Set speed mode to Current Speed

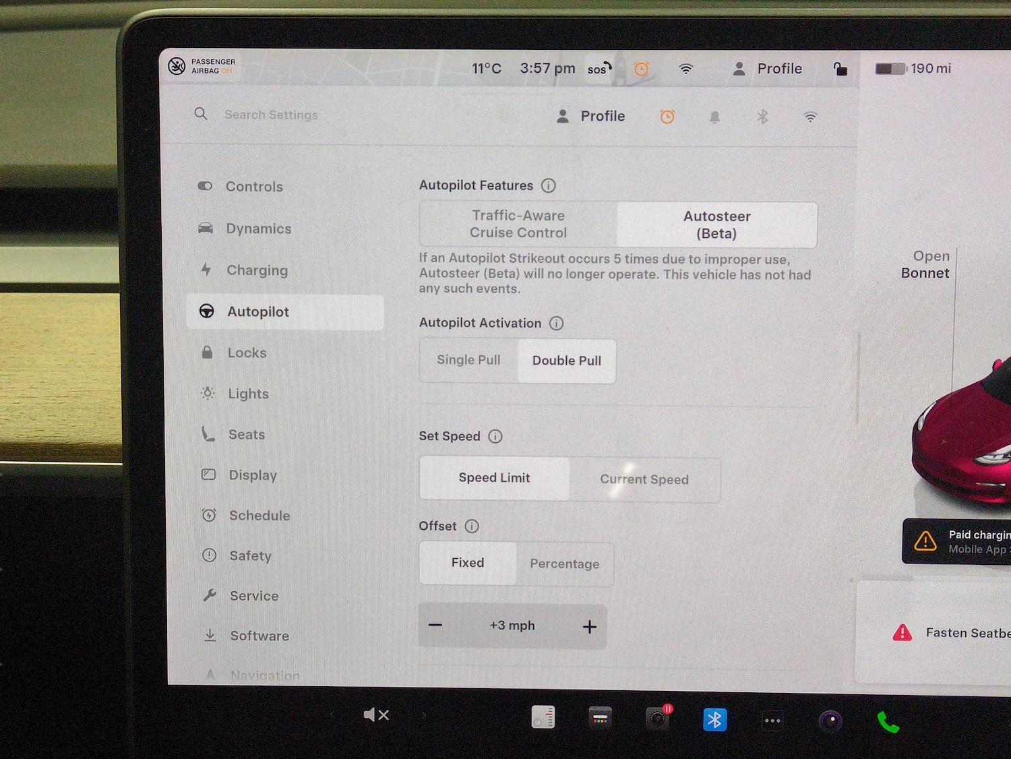644,479
